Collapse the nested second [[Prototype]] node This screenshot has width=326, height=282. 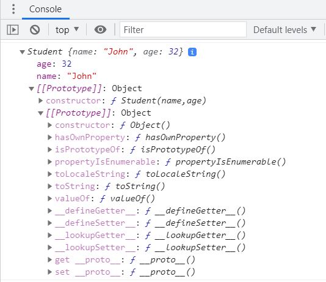(40, 113)
